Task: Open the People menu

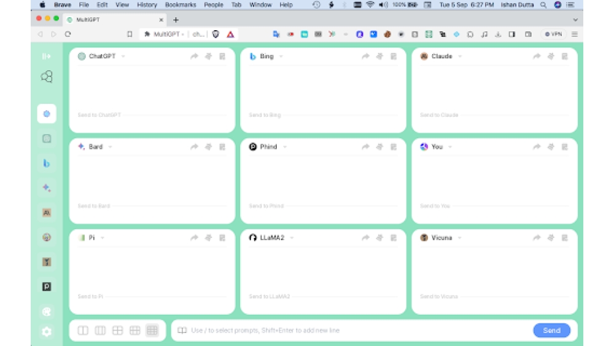Action: pos(214,5)
